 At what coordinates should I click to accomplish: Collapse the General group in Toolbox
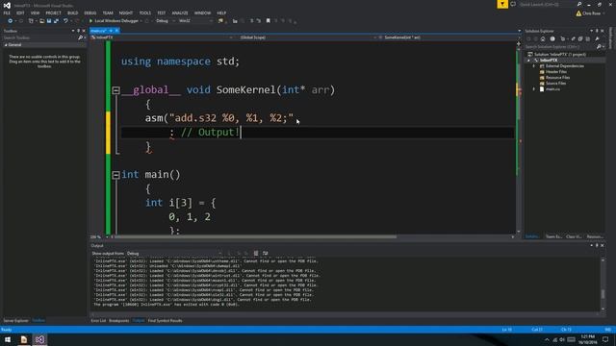click(x=6, y=45)
